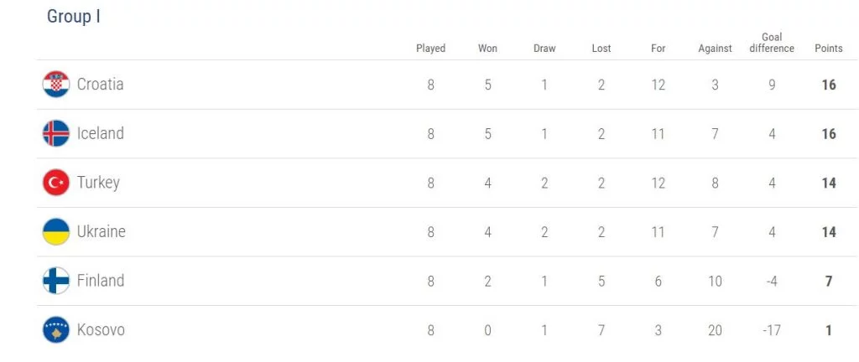Click the Points column header

click(x=829, y=49)
